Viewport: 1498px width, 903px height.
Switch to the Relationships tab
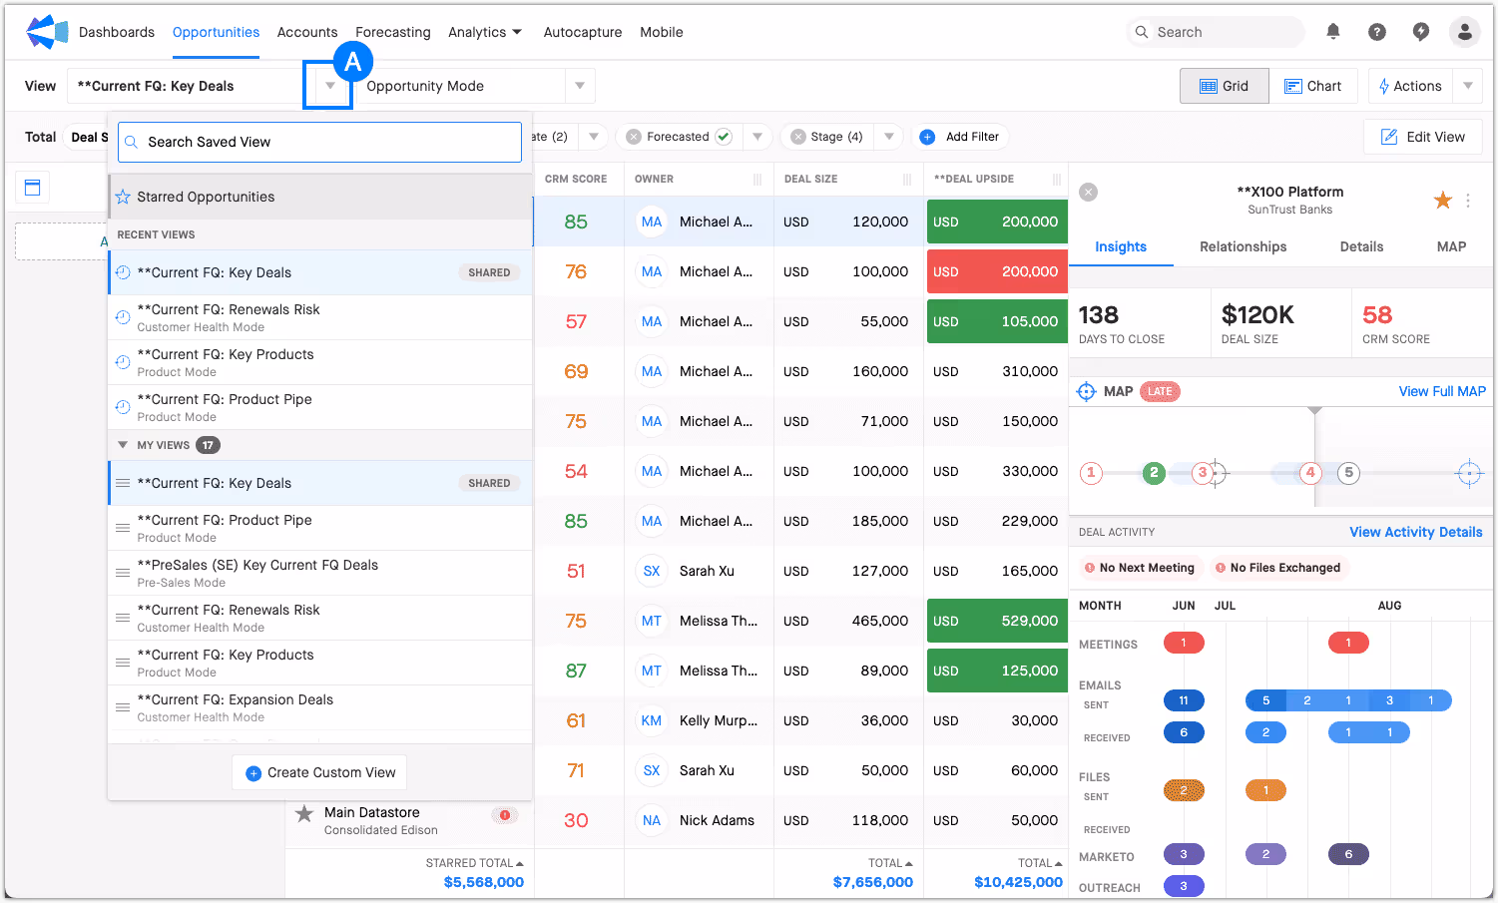pos(1244,246)
